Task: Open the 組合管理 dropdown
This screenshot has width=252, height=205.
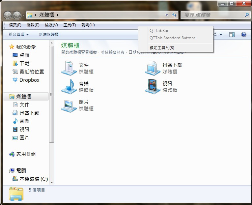Action: [x=19, y=34]
